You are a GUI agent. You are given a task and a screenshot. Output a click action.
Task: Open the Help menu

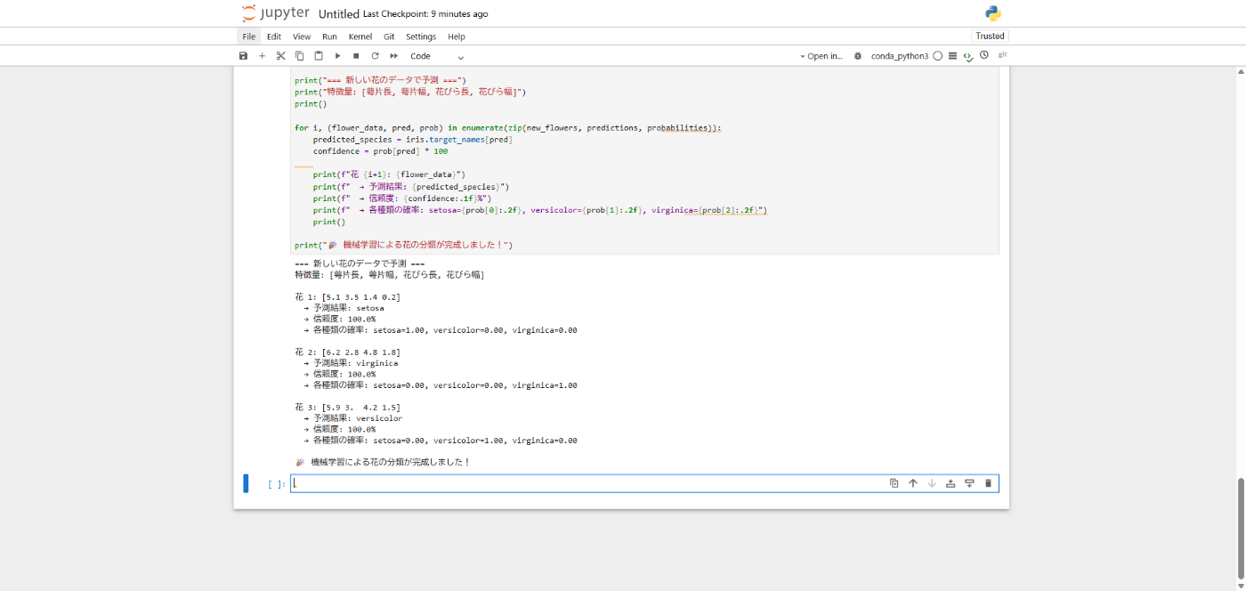pos(457,36)
